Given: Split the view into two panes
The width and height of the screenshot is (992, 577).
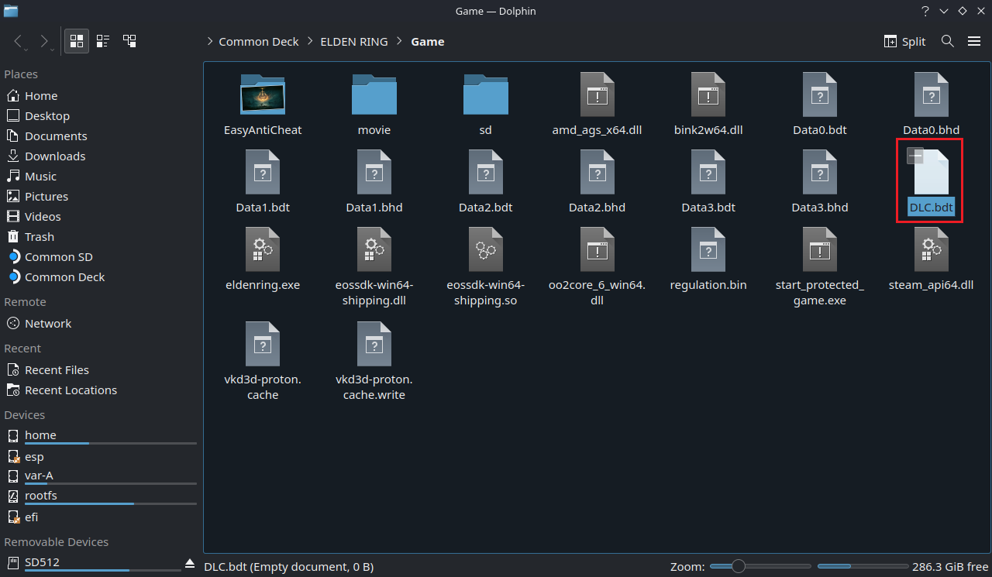Looking at the screenshot, I should (905, 41).
